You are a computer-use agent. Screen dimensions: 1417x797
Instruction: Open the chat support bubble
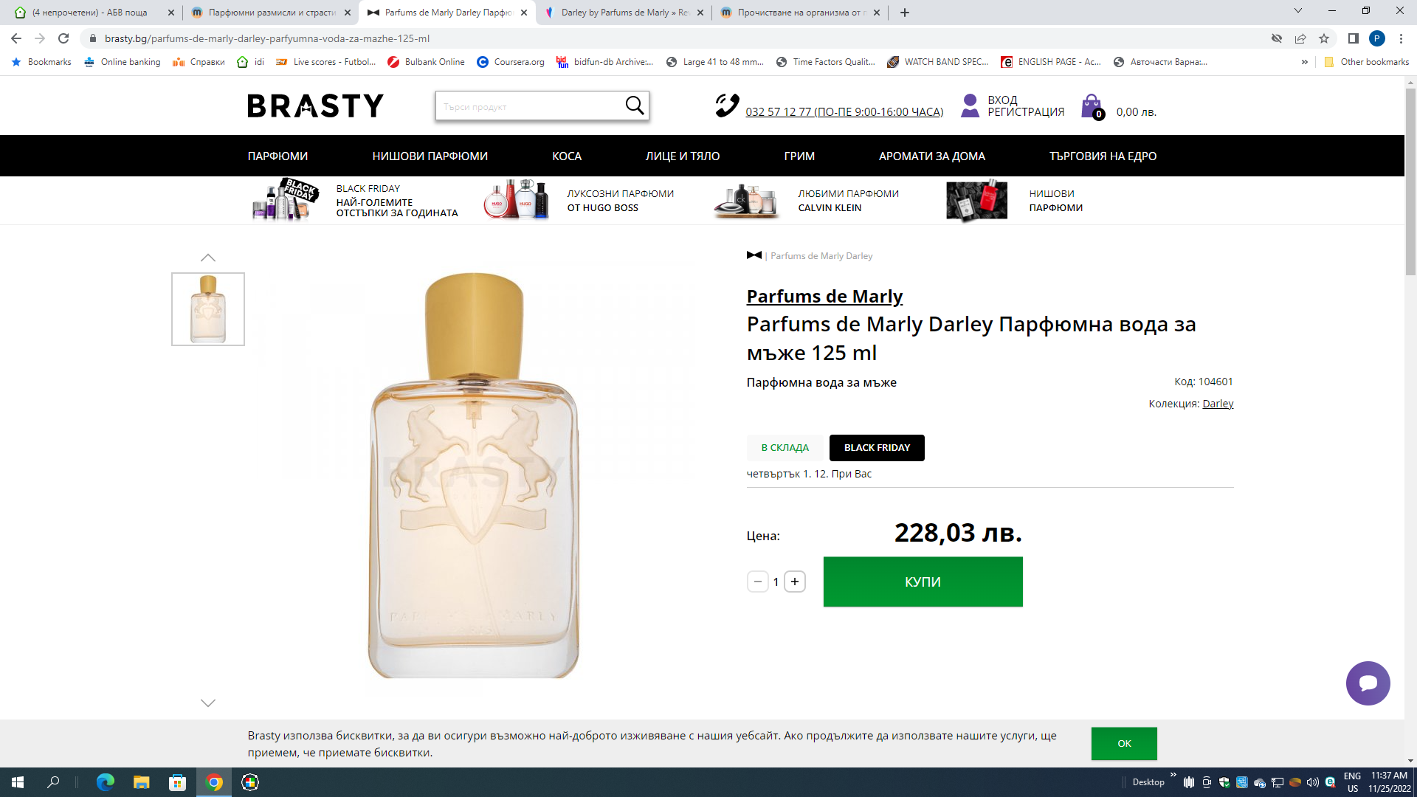tap(1368, 683)
